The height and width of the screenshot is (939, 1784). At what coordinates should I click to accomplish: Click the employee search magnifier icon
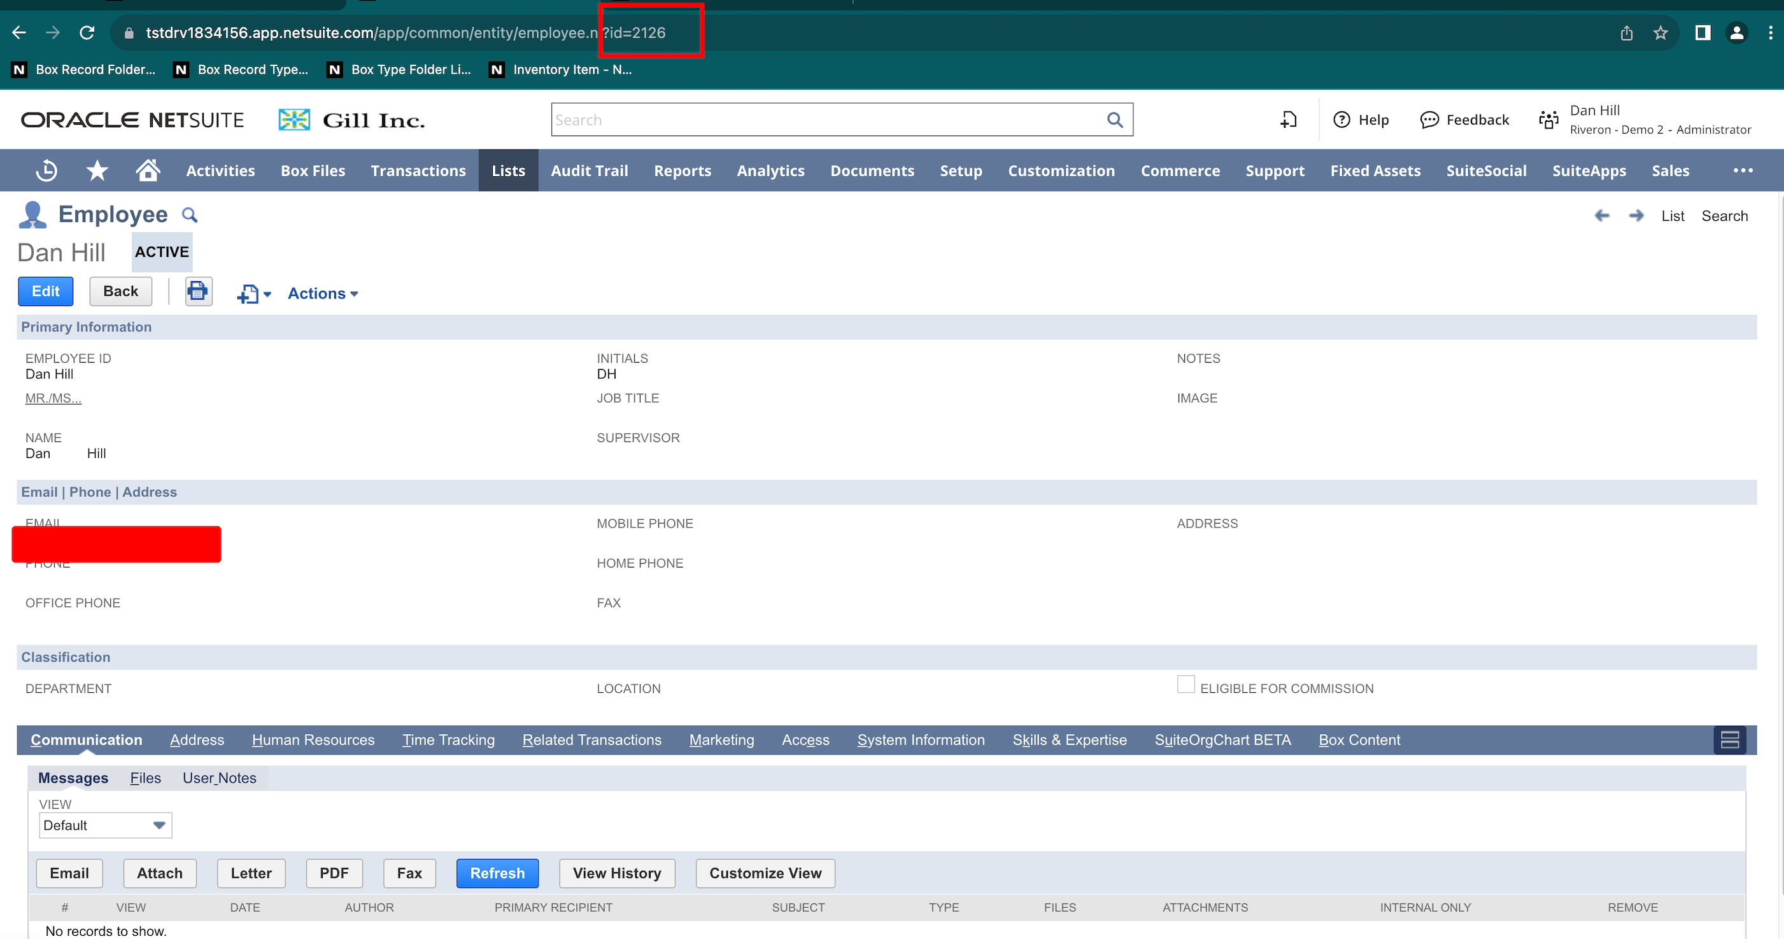click(x=189, y=215)
